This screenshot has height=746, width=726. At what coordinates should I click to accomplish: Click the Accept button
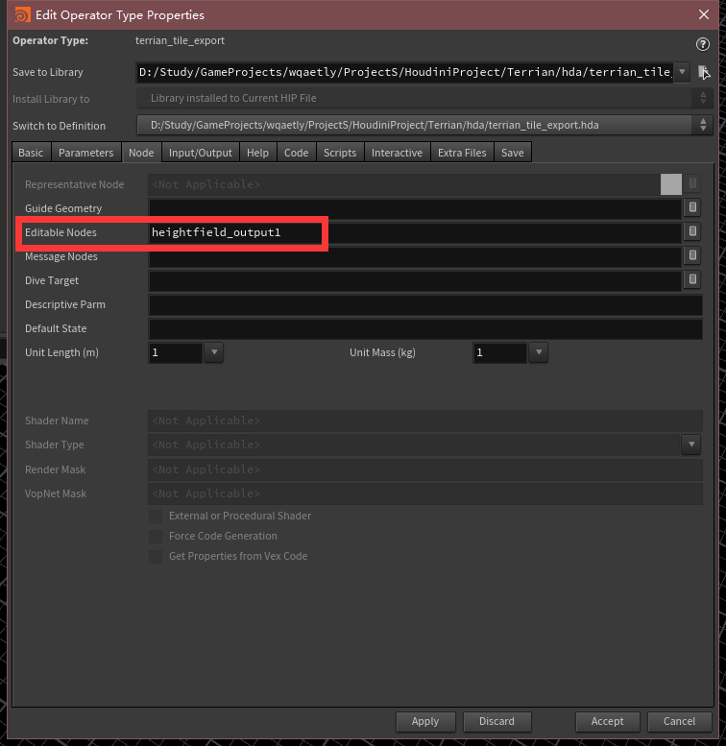(608, 721)
